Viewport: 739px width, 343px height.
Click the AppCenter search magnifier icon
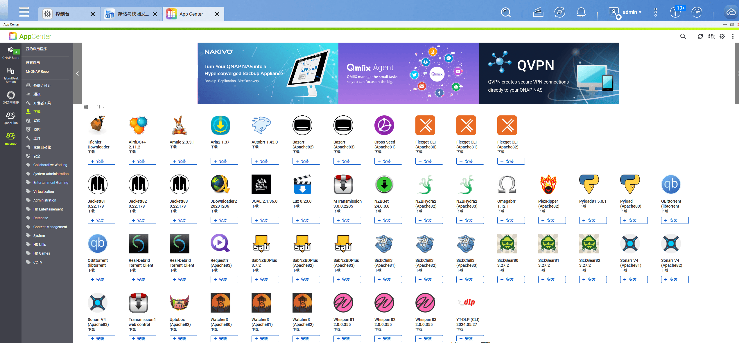683,36
